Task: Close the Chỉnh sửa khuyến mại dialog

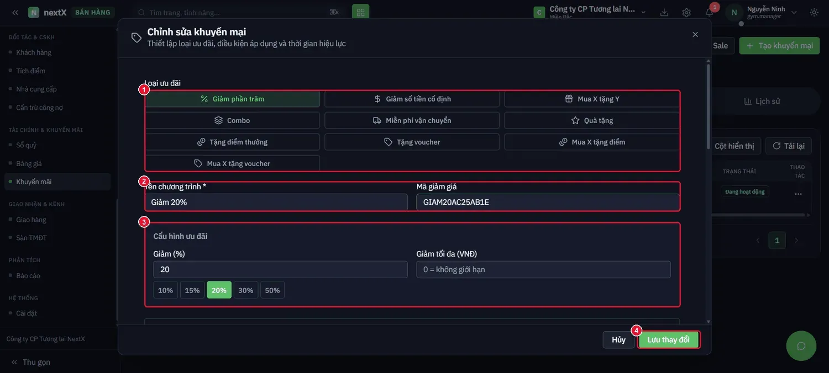Action: (695, 34)
